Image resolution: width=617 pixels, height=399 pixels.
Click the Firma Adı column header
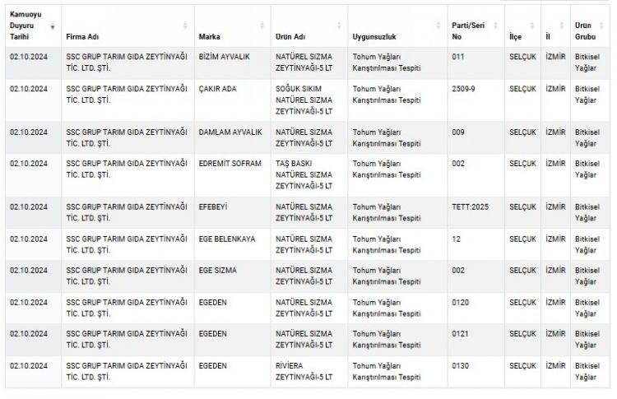[x=83, y=37]
